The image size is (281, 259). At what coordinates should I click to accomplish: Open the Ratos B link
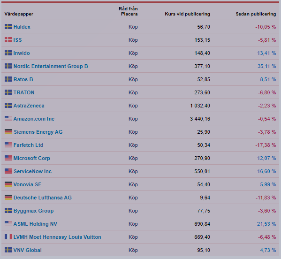click(23, 79)
